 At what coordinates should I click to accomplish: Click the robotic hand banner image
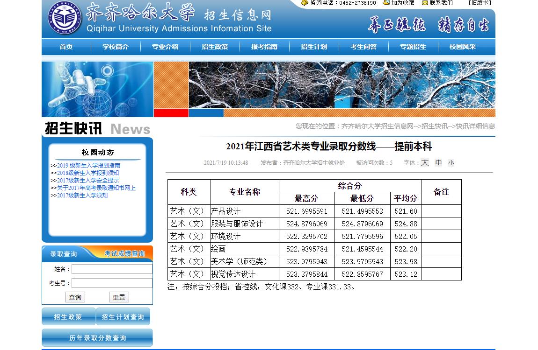click(97, 89)
